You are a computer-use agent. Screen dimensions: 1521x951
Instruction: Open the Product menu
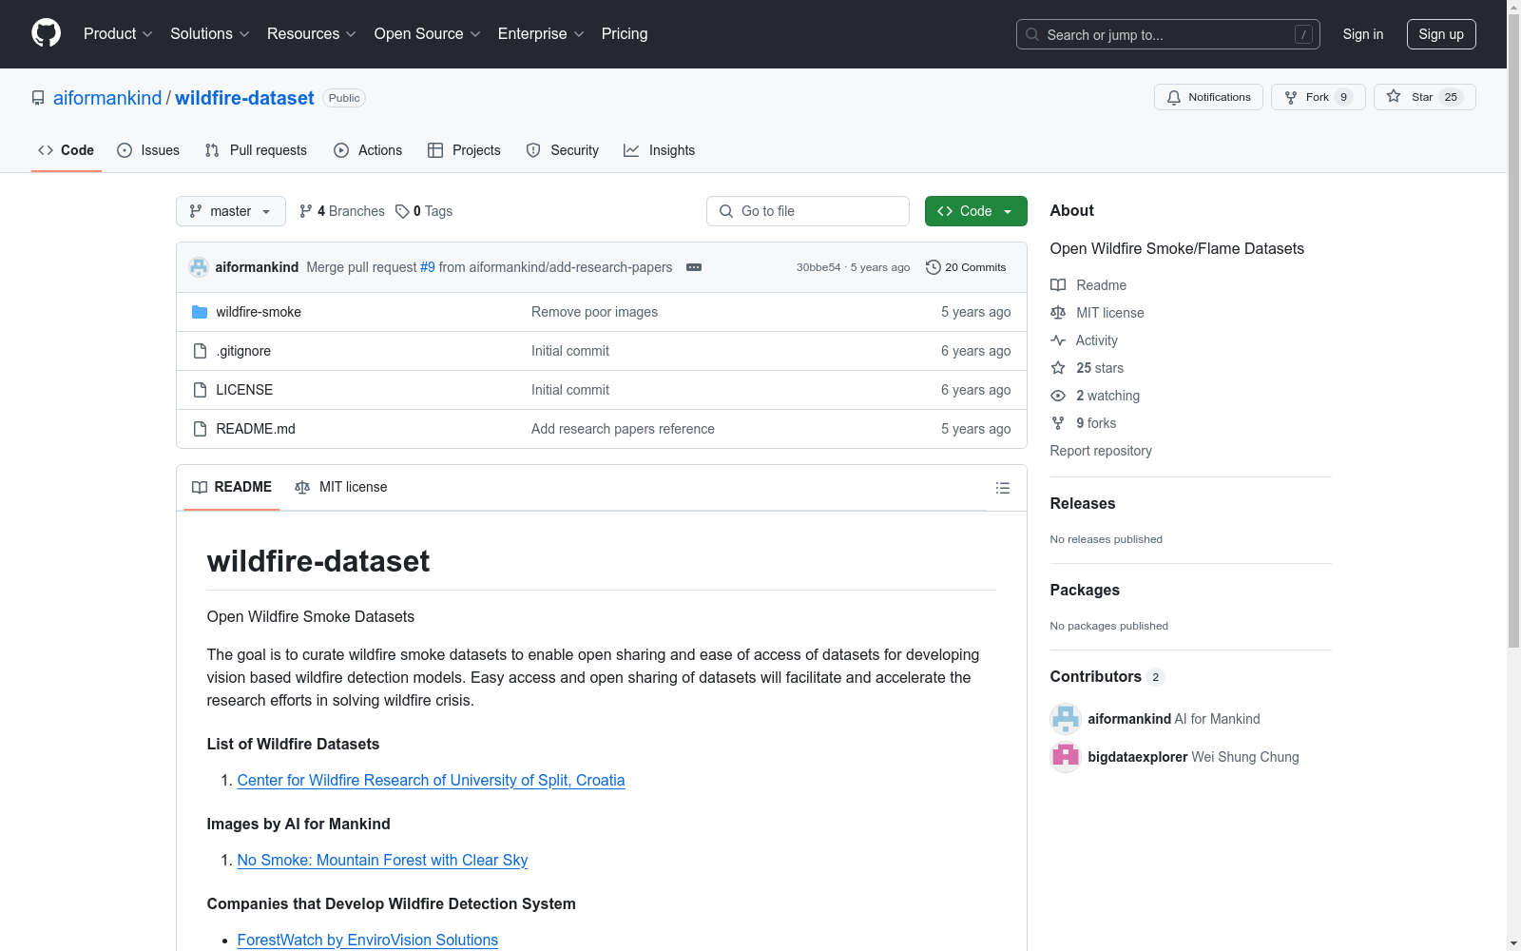click(x=118, y=34)
